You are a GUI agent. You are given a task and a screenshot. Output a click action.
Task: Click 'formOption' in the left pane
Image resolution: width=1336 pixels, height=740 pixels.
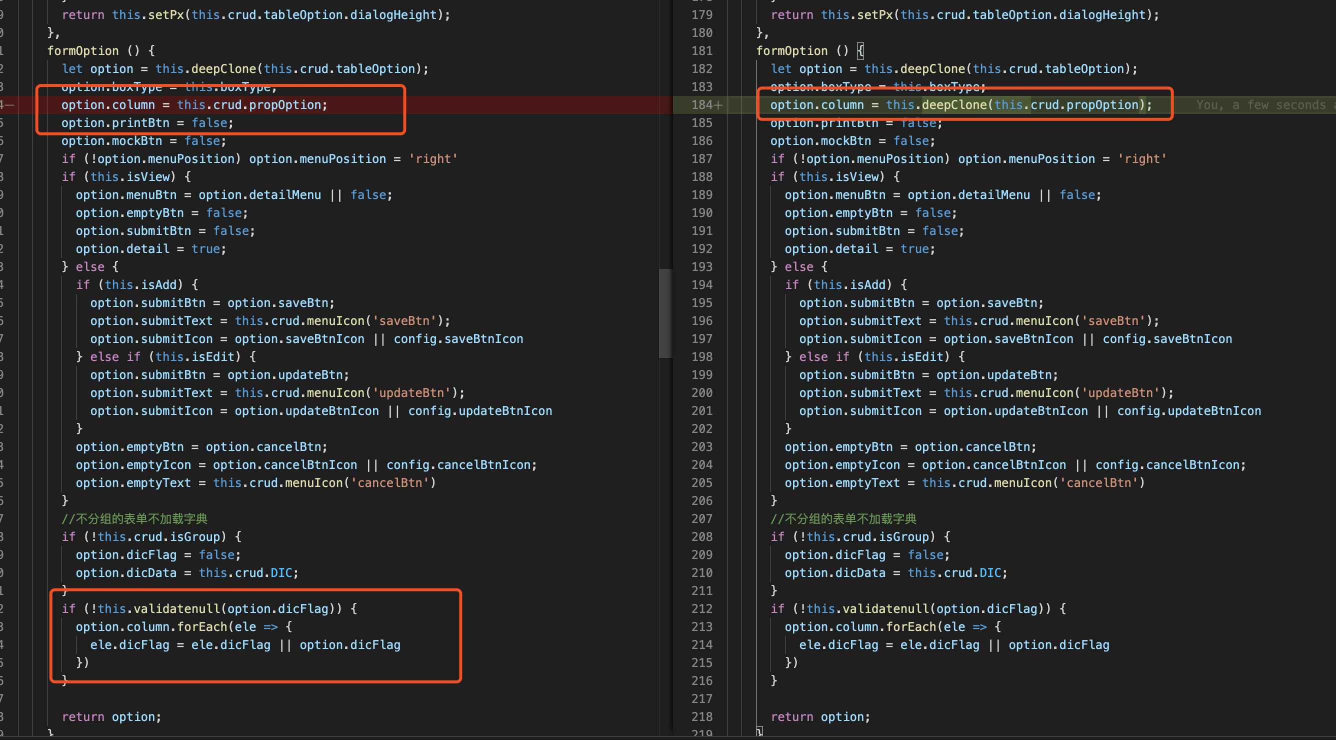(83, 51)
